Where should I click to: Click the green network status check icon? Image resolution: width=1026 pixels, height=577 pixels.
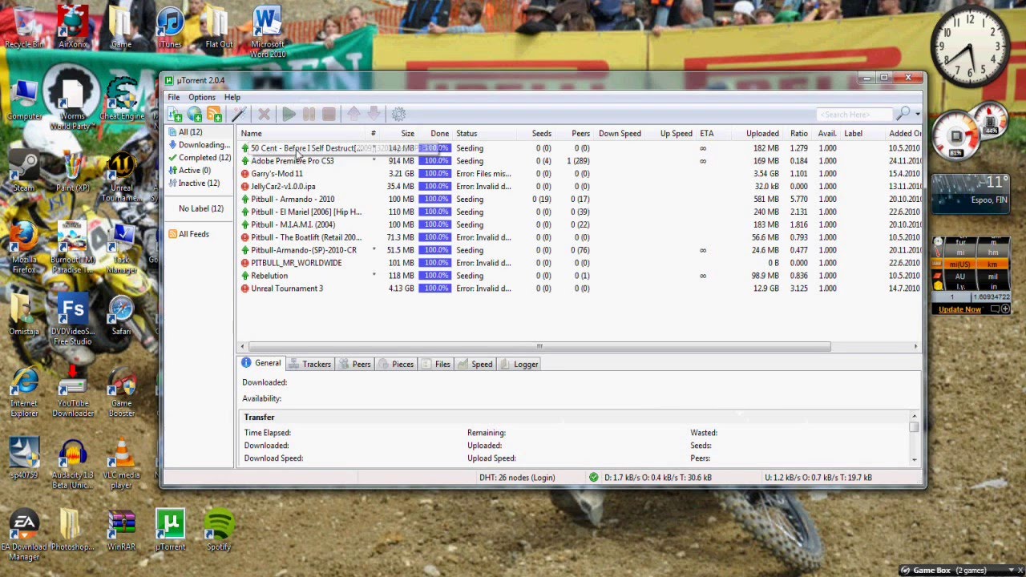pos(593,477)
